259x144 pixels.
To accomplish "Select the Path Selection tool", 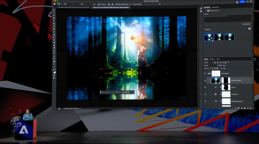I will (x=54, y=56).
